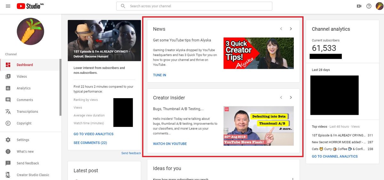Click the sidebar scrollbar
384x180 pixels.
coord(60,87)
